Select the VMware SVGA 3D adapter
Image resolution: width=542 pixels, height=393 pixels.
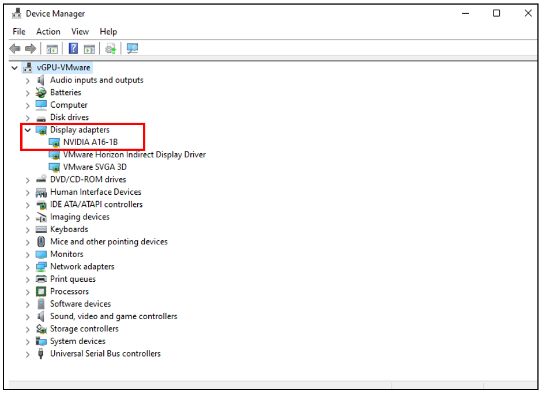pos(95,167)
